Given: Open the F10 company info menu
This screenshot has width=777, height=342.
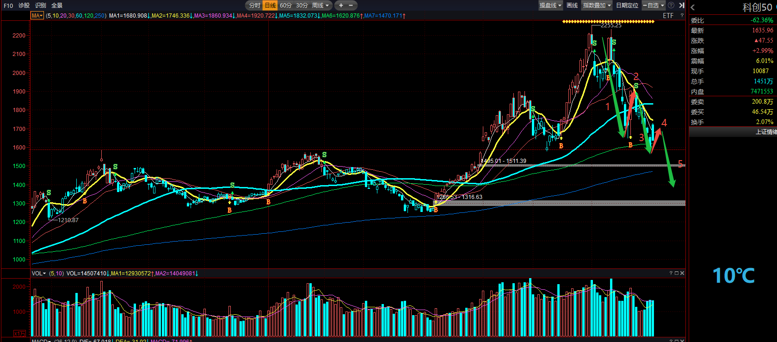Looking at the screenshot, I should (x=8, y=6).
